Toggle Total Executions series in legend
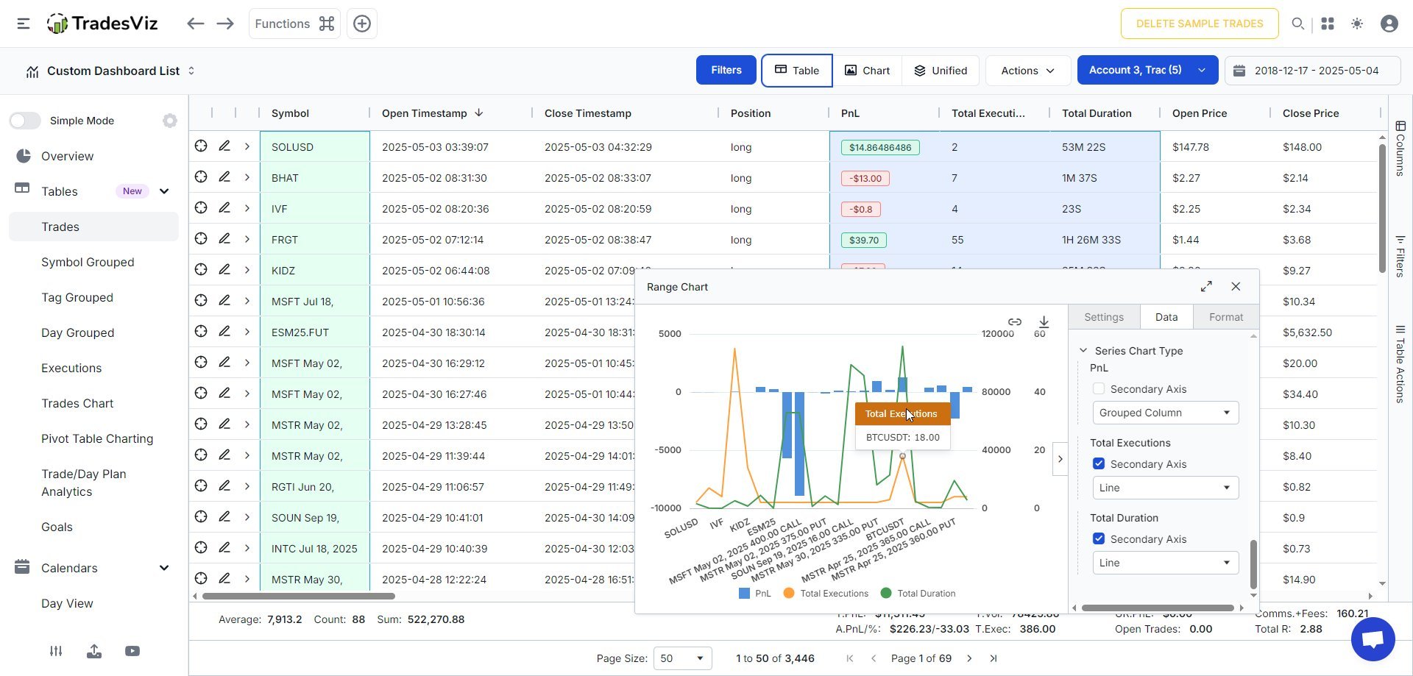Image resolution: width=1413 pixels, height=676 pixels. click(x=826, y=594)
